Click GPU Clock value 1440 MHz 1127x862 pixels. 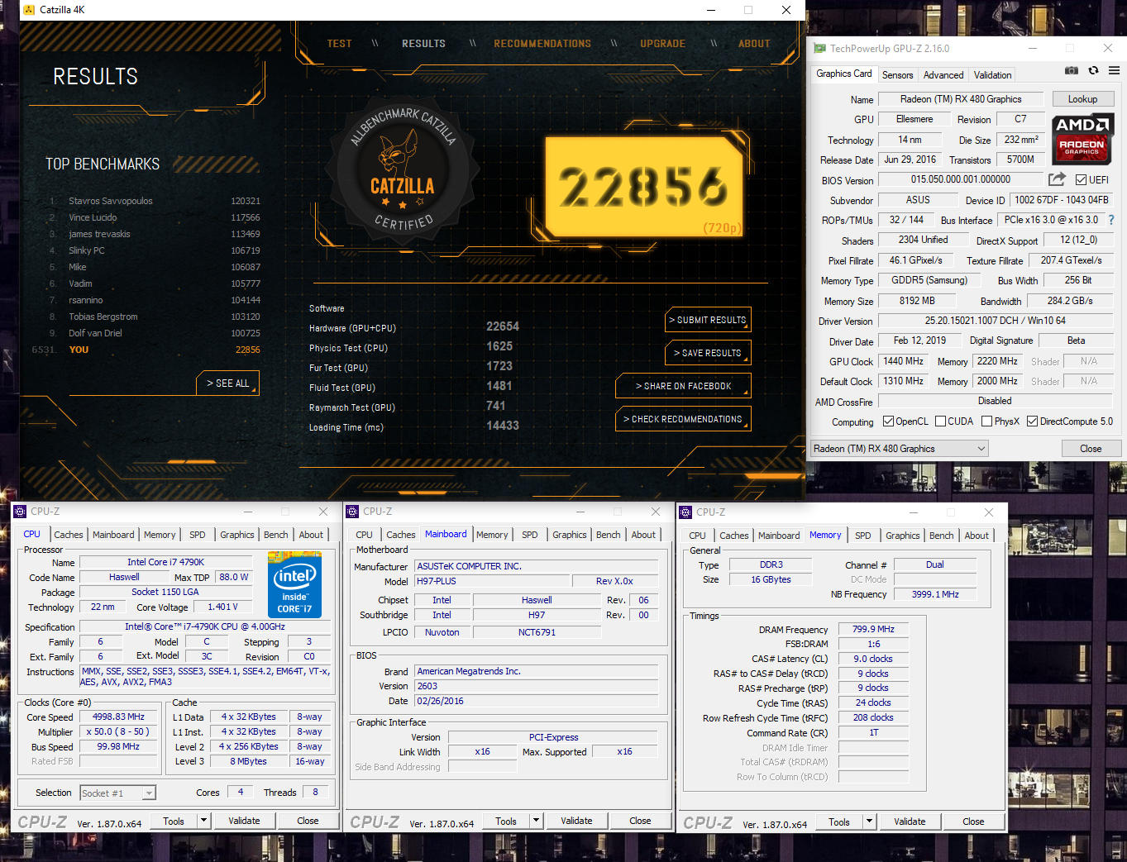coord(903,361)
